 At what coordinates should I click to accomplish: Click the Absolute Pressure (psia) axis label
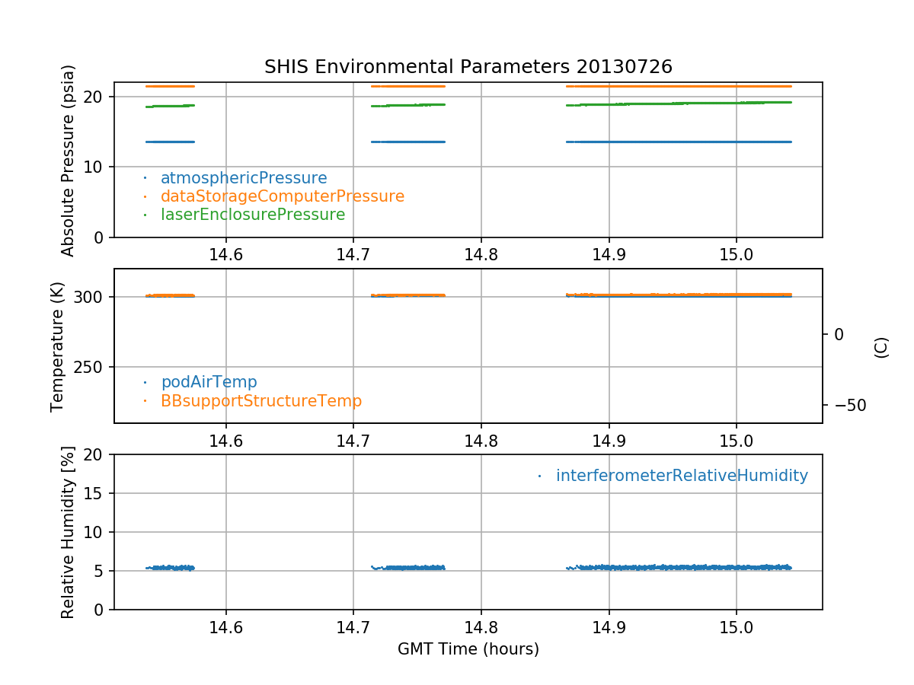point(69,160)
